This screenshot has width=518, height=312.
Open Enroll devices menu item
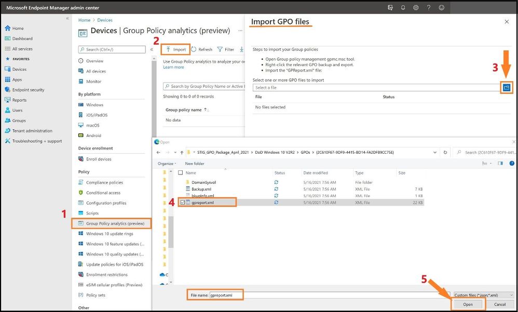point(95,159)
